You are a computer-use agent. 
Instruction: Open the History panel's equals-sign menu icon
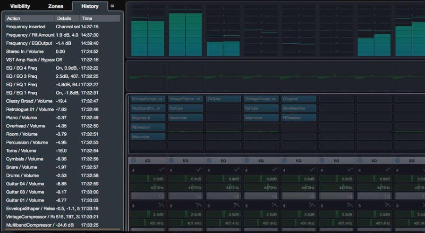coord(112,6)
